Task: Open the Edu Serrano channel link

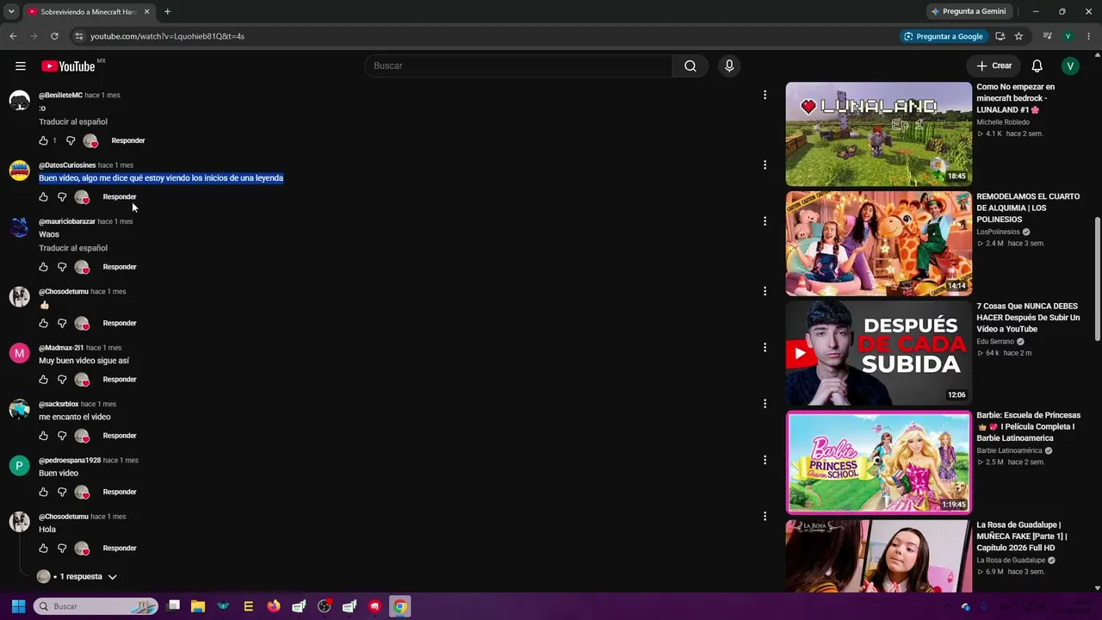Action: (995, 342)
